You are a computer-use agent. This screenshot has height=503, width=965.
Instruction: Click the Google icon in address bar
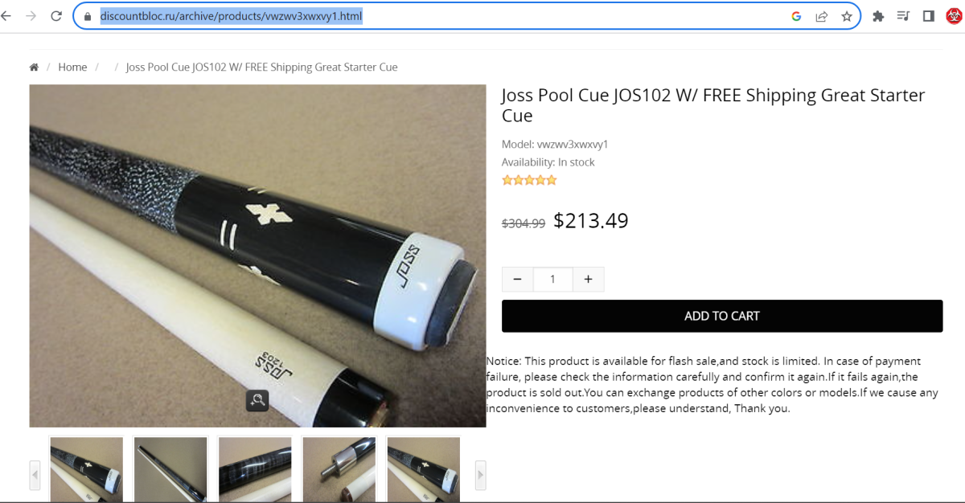coord(796,16)
